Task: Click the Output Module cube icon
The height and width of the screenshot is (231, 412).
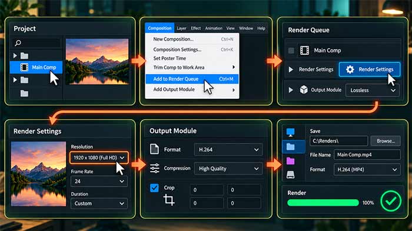Action: click(x=304, y=90)
